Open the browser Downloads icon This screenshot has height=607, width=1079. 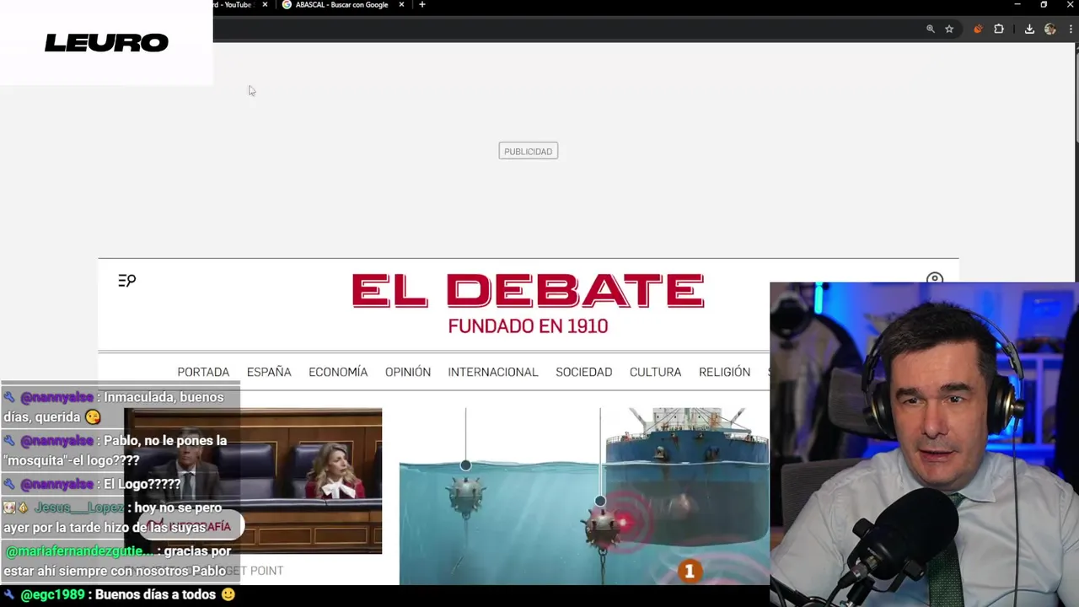click(1029, 29)
